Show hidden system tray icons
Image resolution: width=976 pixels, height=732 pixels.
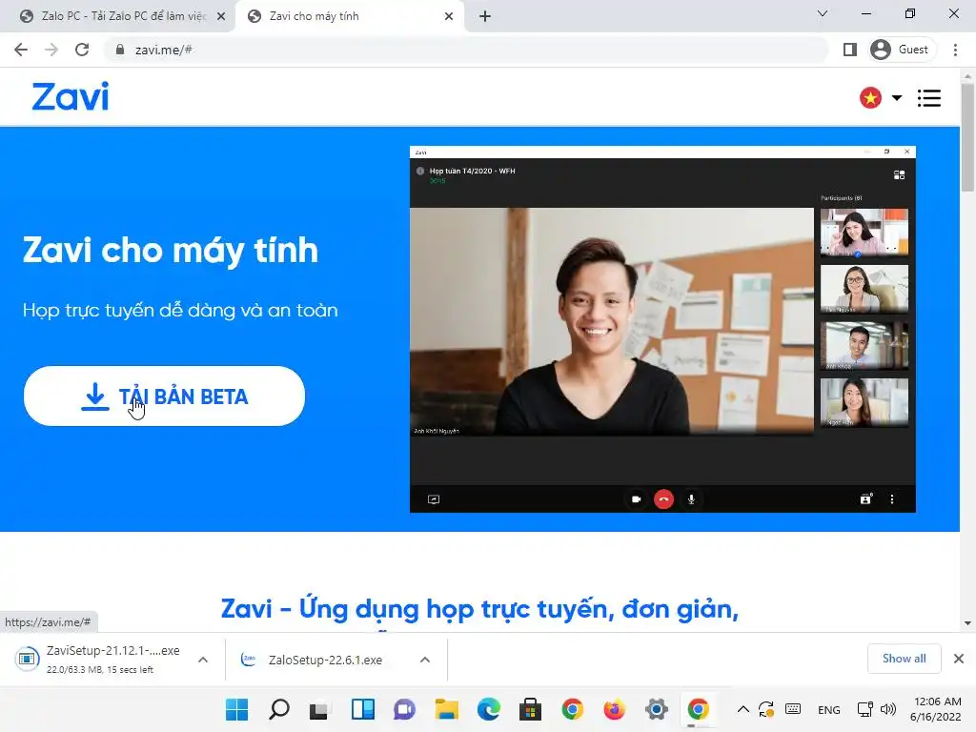coord(742,709)
